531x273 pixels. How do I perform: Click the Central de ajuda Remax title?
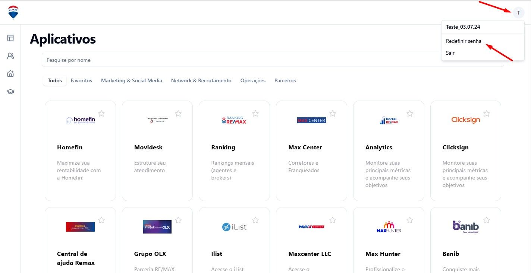coord(76,258)
